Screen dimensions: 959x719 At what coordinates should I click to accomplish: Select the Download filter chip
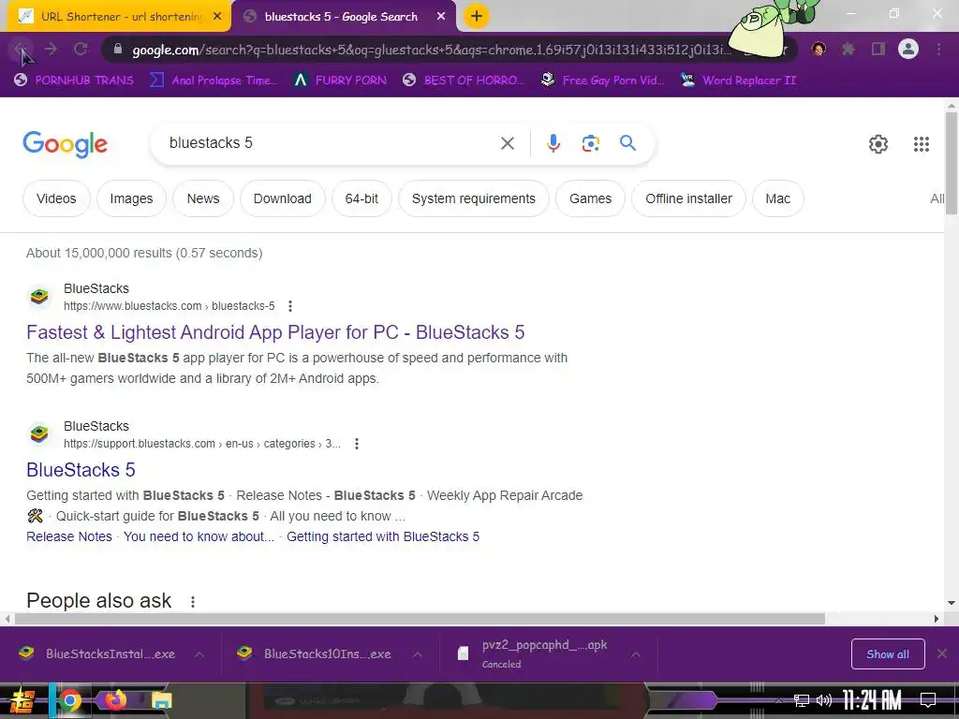click(283, 198)
